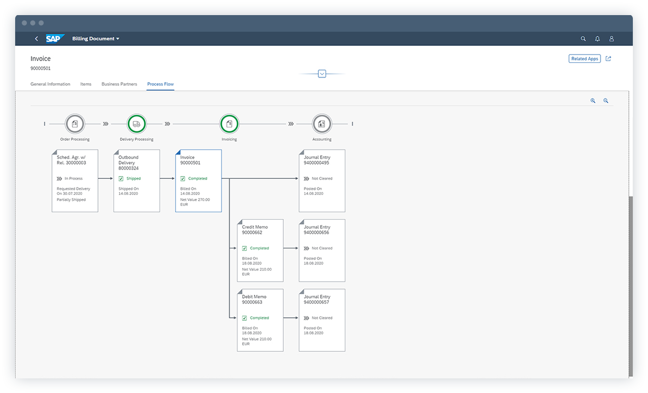This screenshot has width=648, height=393.
Task: Open the Billing Document title dropdown
Action: [x=96, y=38]
